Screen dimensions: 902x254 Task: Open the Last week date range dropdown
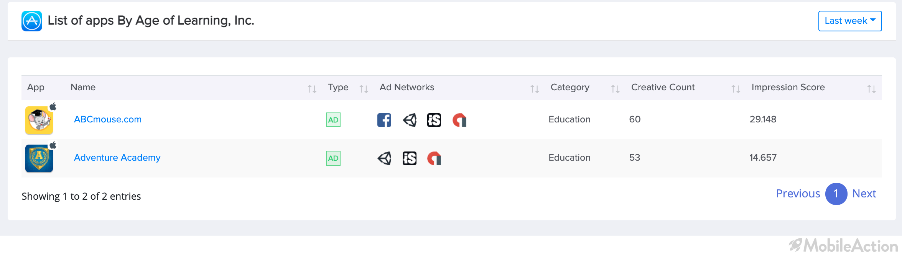(x=850, y=21)
